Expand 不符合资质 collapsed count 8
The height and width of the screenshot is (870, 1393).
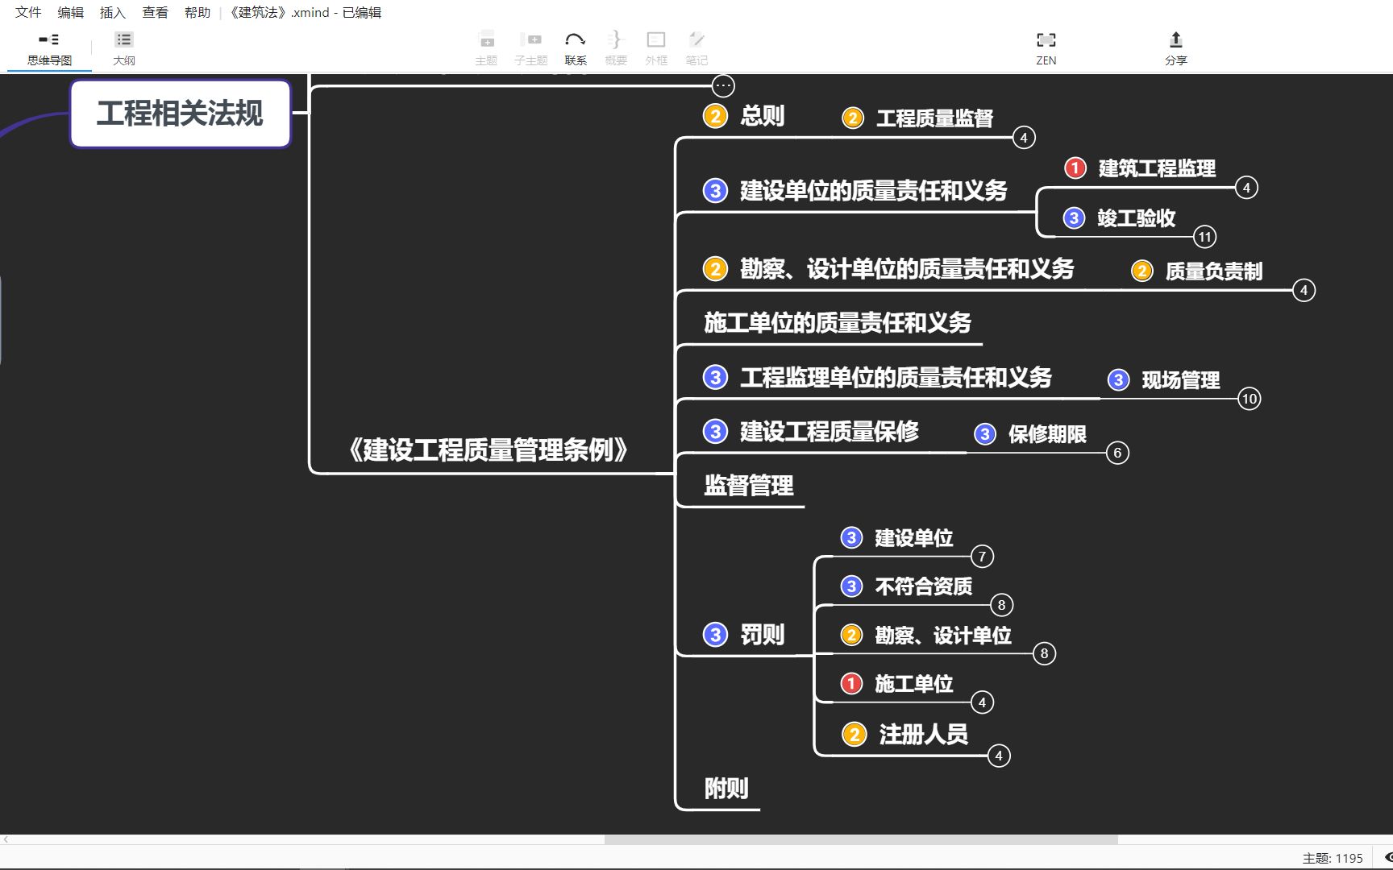click(x=1001, y=605)
